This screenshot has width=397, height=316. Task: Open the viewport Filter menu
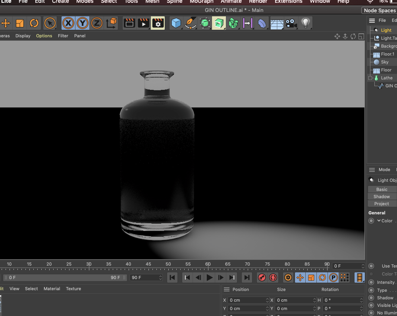63,36
